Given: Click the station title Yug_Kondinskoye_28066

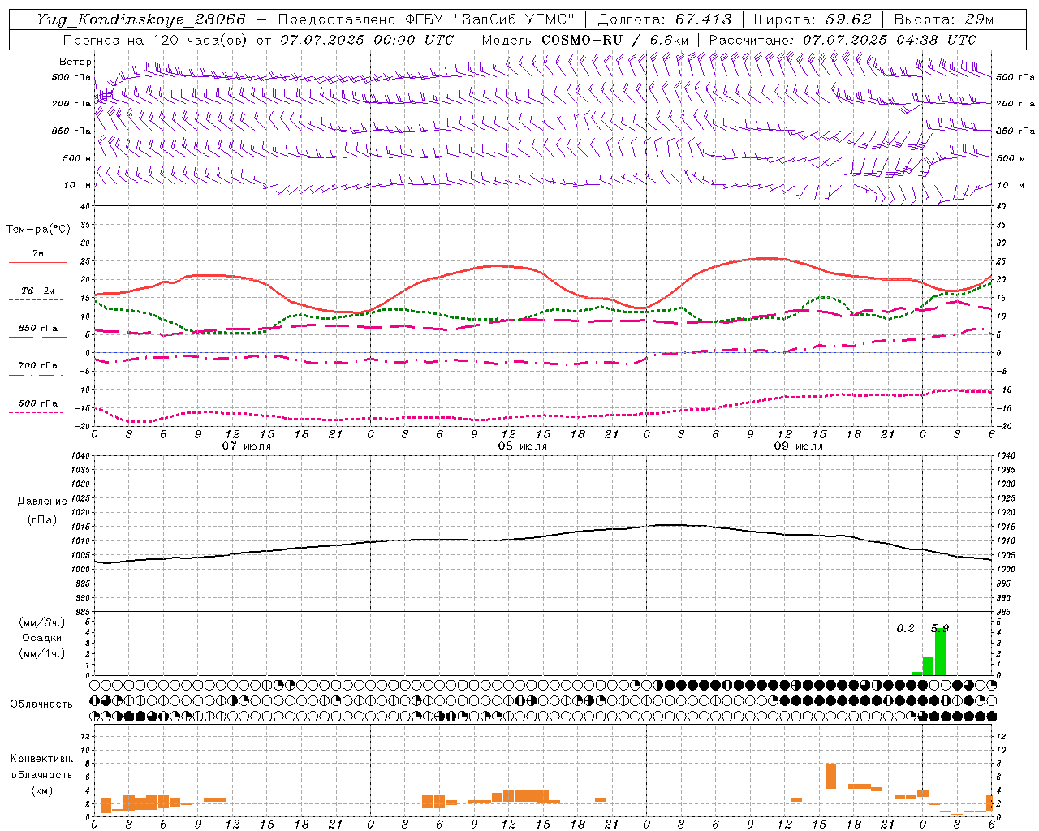Looking at the screenshot, I should click(140, 19).
